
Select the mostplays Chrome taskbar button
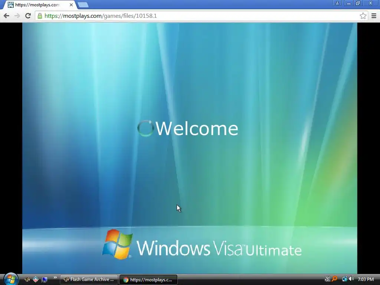(x=148, y=280)
